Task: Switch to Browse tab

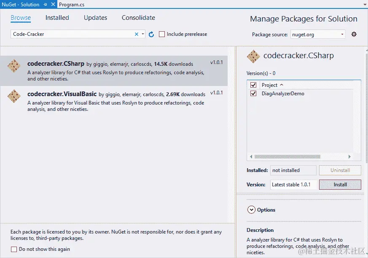Action: tap(21, 18)
